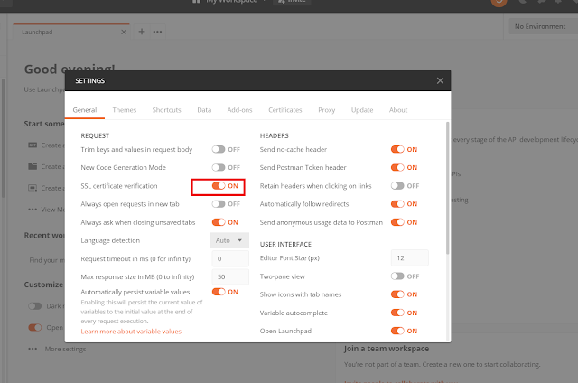Image resolution: width=578 pixels, height=383 pixels.
Task: Toggle the Open Launchpad switch in Customize
Action: pos(35,327)
